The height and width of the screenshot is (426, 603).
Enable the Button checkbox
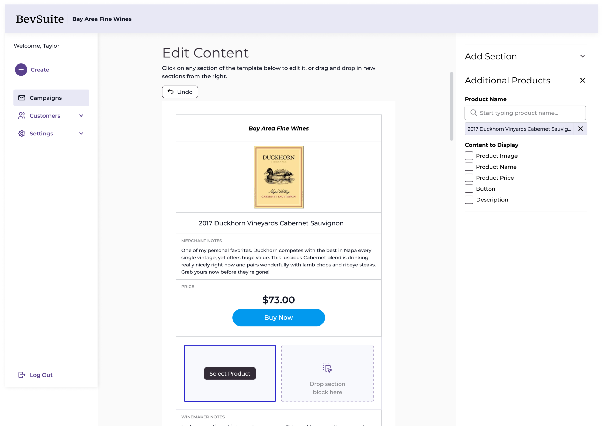(469, 189)
